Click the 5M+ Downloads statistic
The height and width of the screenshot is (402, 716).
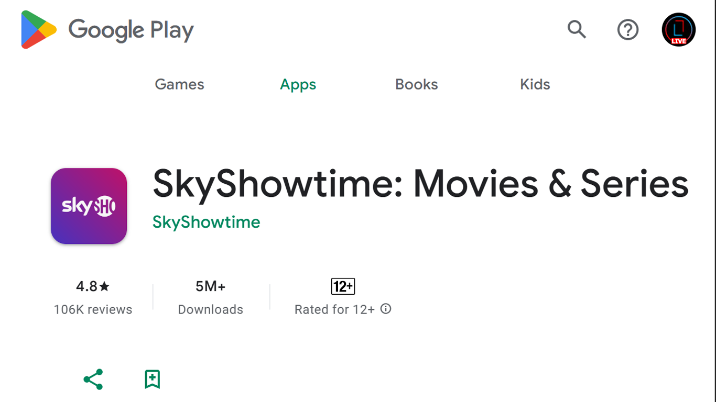[210, 297]
